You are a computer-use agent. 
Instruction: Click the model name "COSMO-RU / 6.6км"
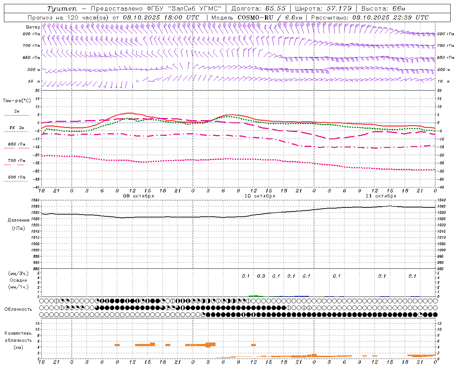(270, 17)
